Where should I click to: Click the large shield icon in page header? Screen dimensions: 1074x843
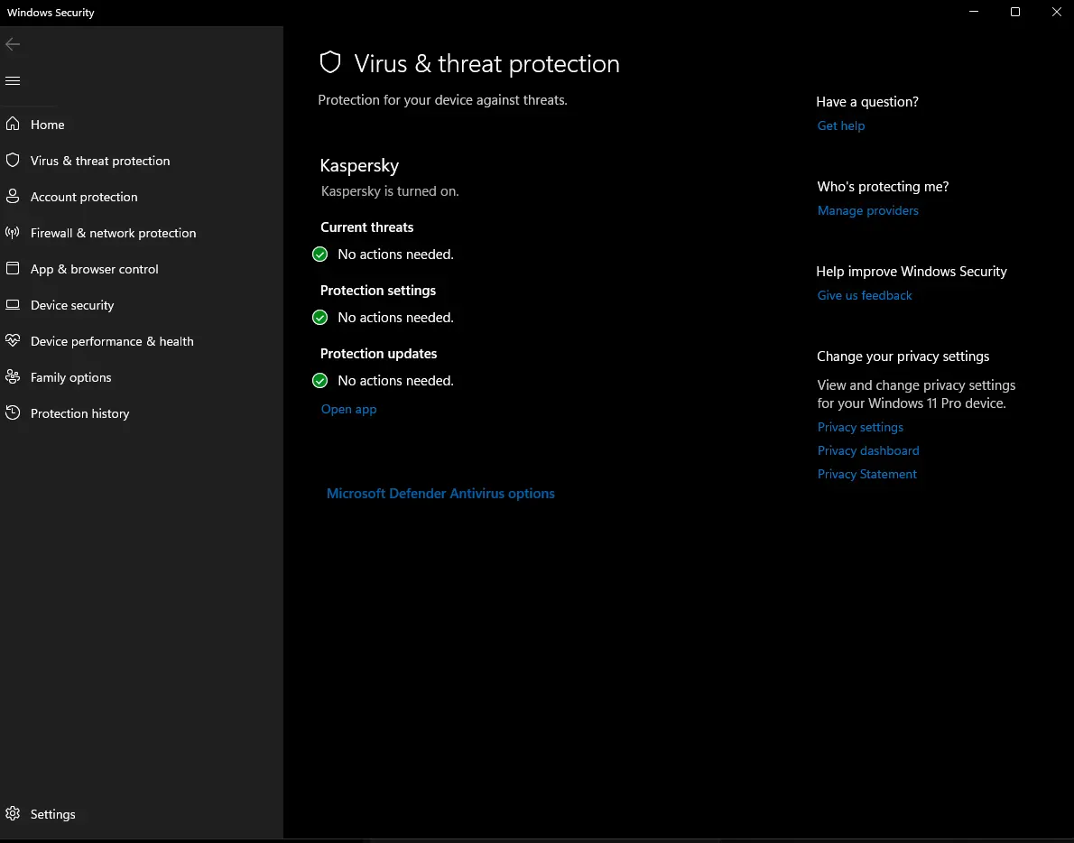[330, 62]
